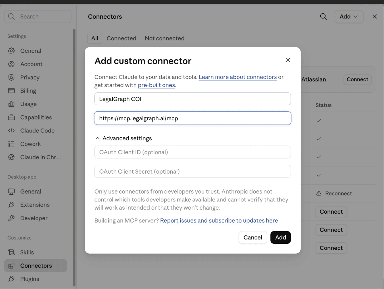The height and width of the screenshot is (289, 384).
Task: Click the Connectors page title
Action: (105, 16)
